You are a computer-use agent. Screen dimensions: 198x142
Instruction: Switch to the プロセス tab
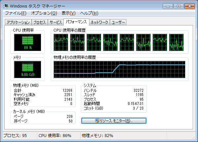40,22
